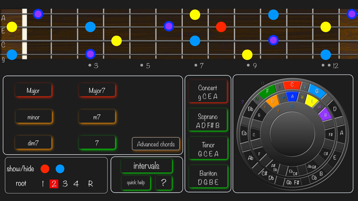Open the Advanced chords panel
This screenshot has height=201, width=358.
156,144
